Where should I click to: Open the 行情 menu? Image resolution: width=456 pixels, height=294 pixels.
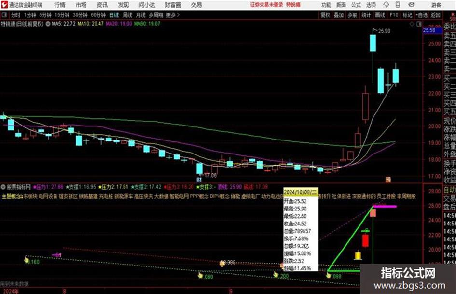click(x=60, y=5)
